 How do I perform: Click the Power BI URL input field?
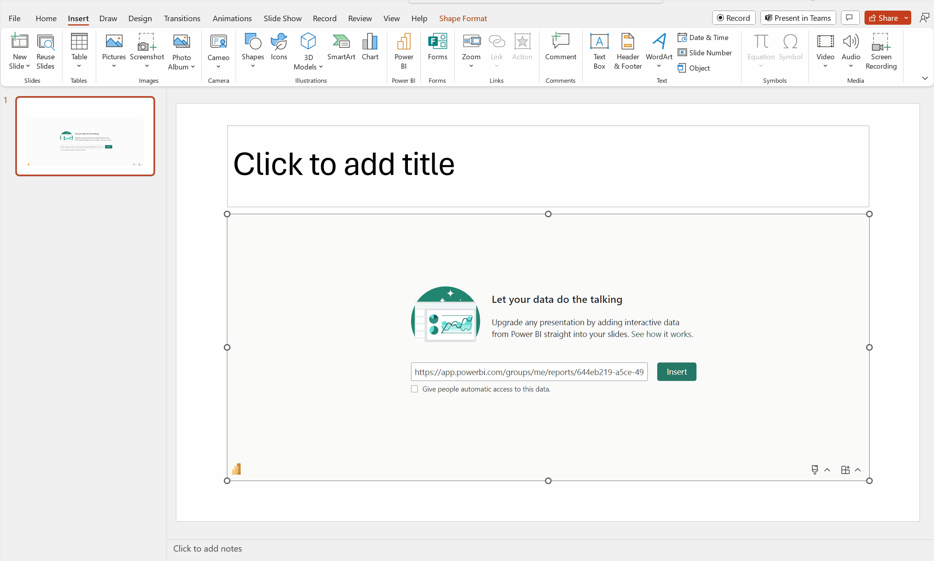point(528,371)
